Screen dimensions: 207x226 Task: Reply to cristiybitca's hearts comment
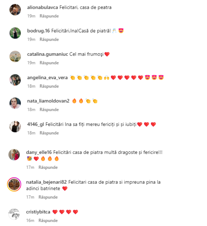48,221
